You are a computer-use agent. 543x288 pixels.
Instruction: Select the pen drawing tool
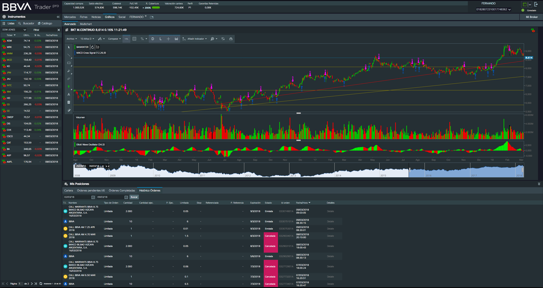click(x=69, y=71)
